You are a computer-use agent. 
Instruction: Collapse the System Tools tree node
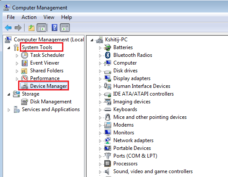[9, 48]
